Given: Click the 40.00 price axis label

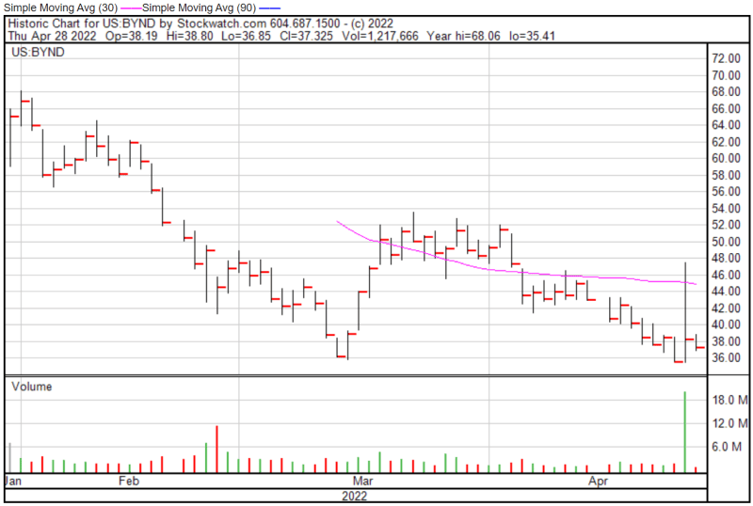Looking at the screenshot, I should pyautogui.click(x=726, y=324).
